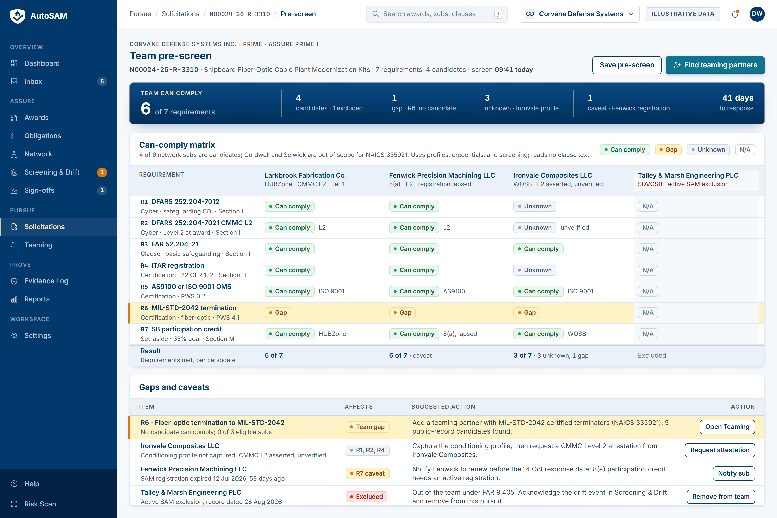Screen dimensions: 777x518
Task: Open requirement R6 MIL-STD-2042 termination
Action: pyautogui.click(x=193, y=308)
